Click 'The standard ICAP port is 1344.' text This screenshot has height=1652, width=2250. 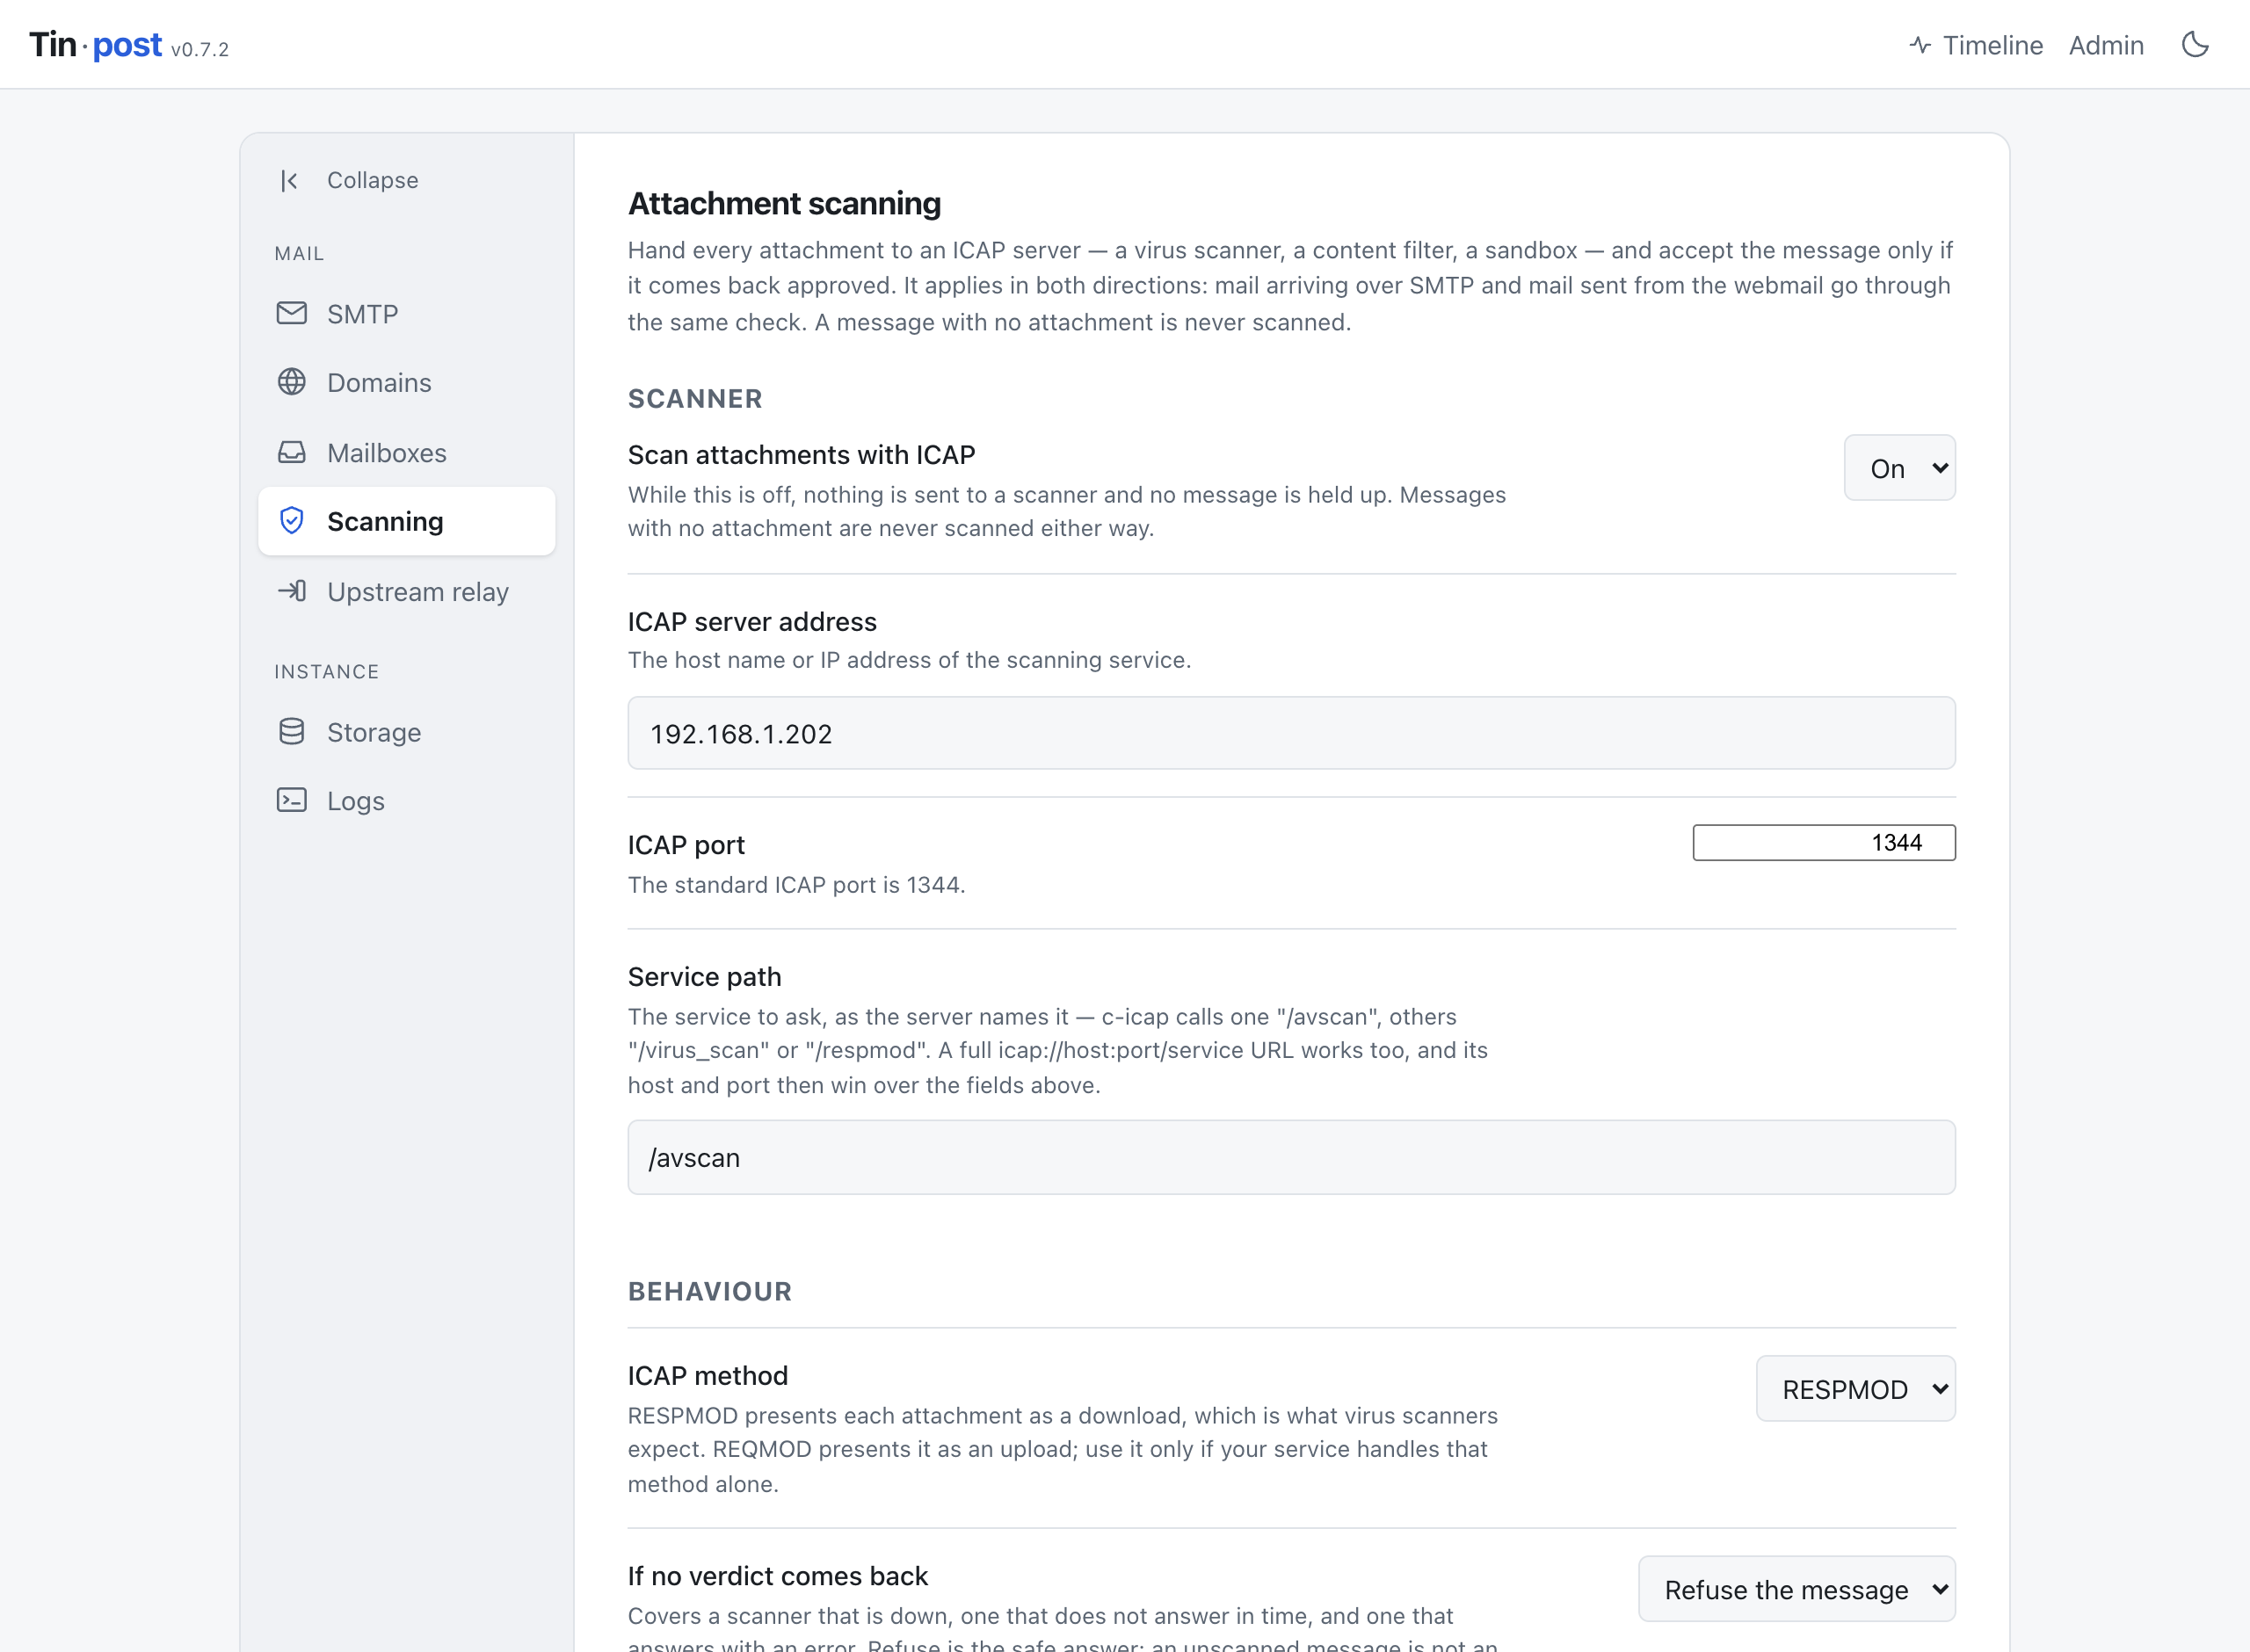click(796, 885)
